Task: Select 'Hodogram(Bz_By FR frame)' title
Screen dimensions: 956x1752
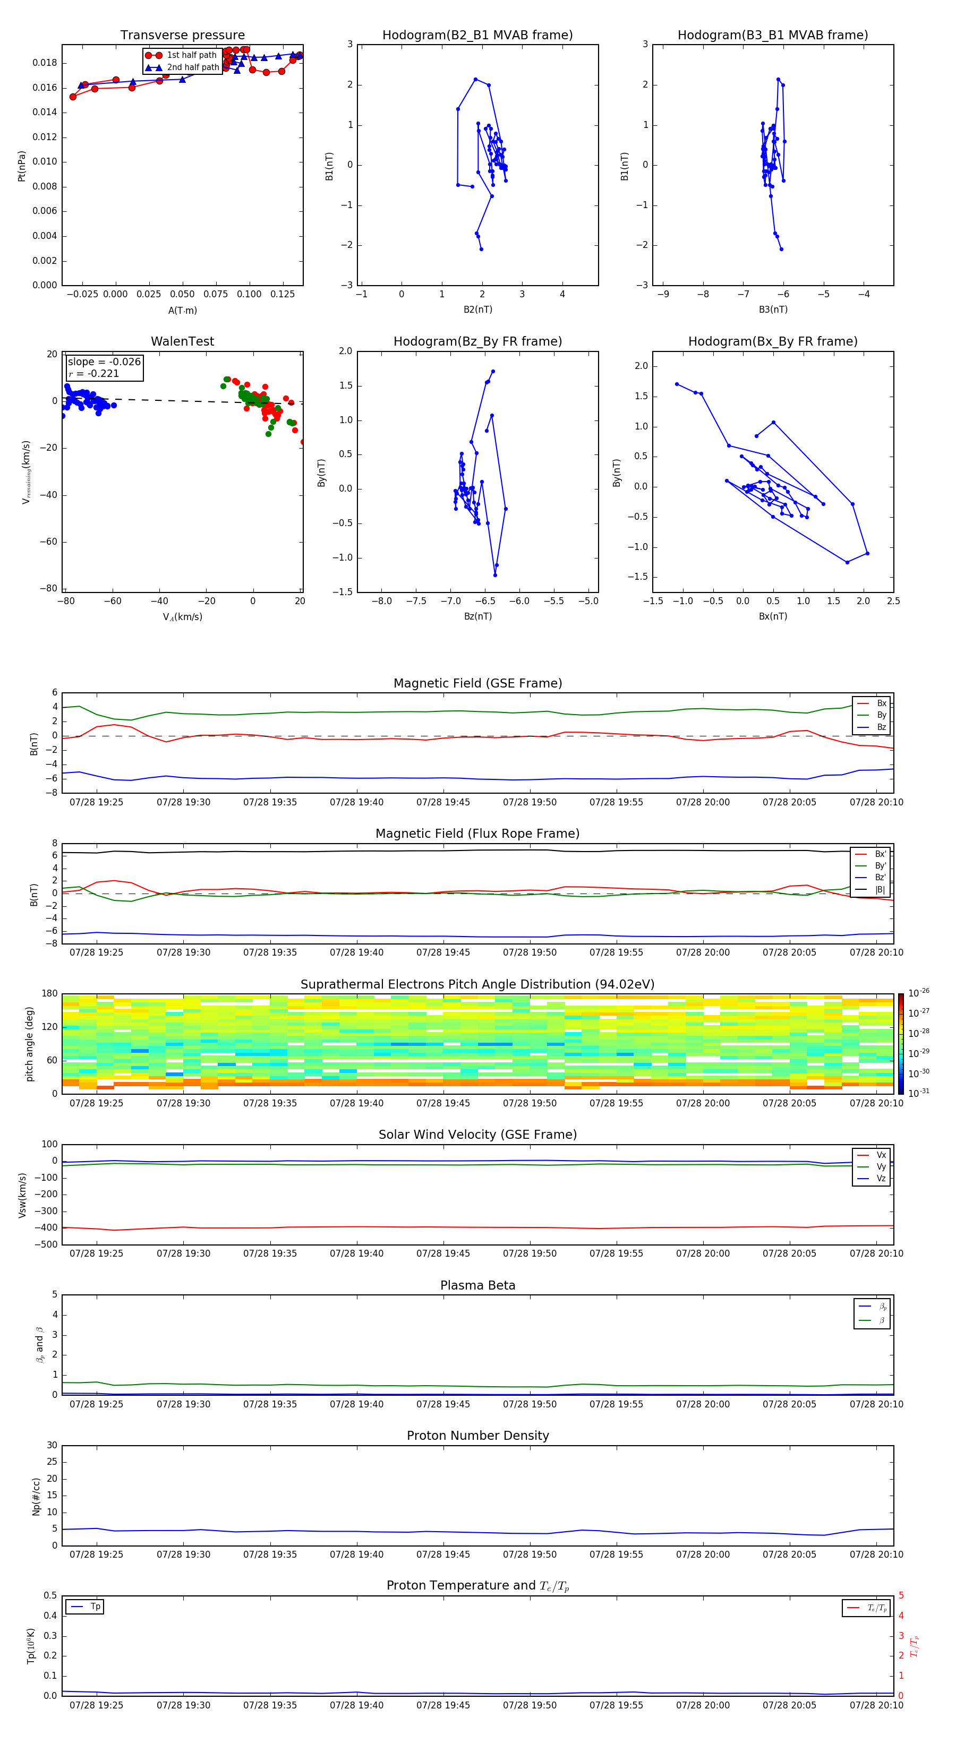Action: [477, 341]
